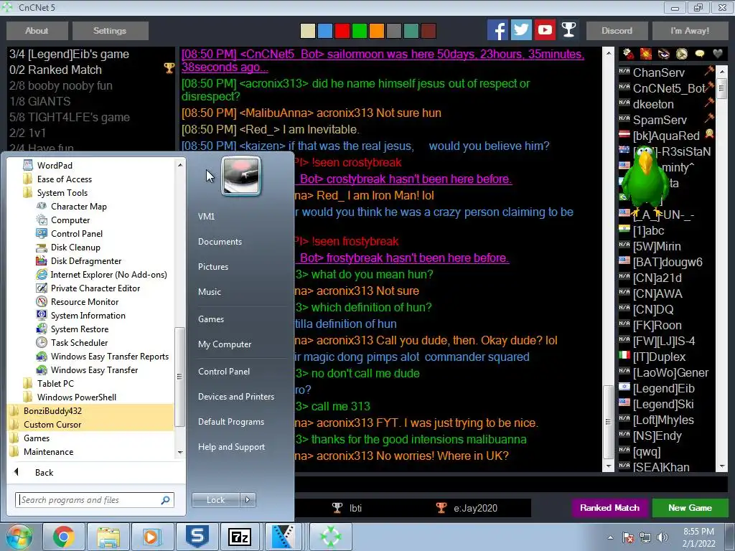Click the Discord button
This screenshot has width=735, height=551.
click(617, 31)
